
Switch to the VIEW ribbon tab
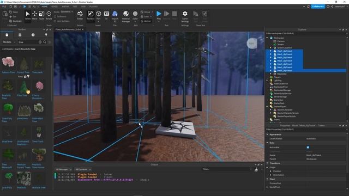[x=83, y=7]
